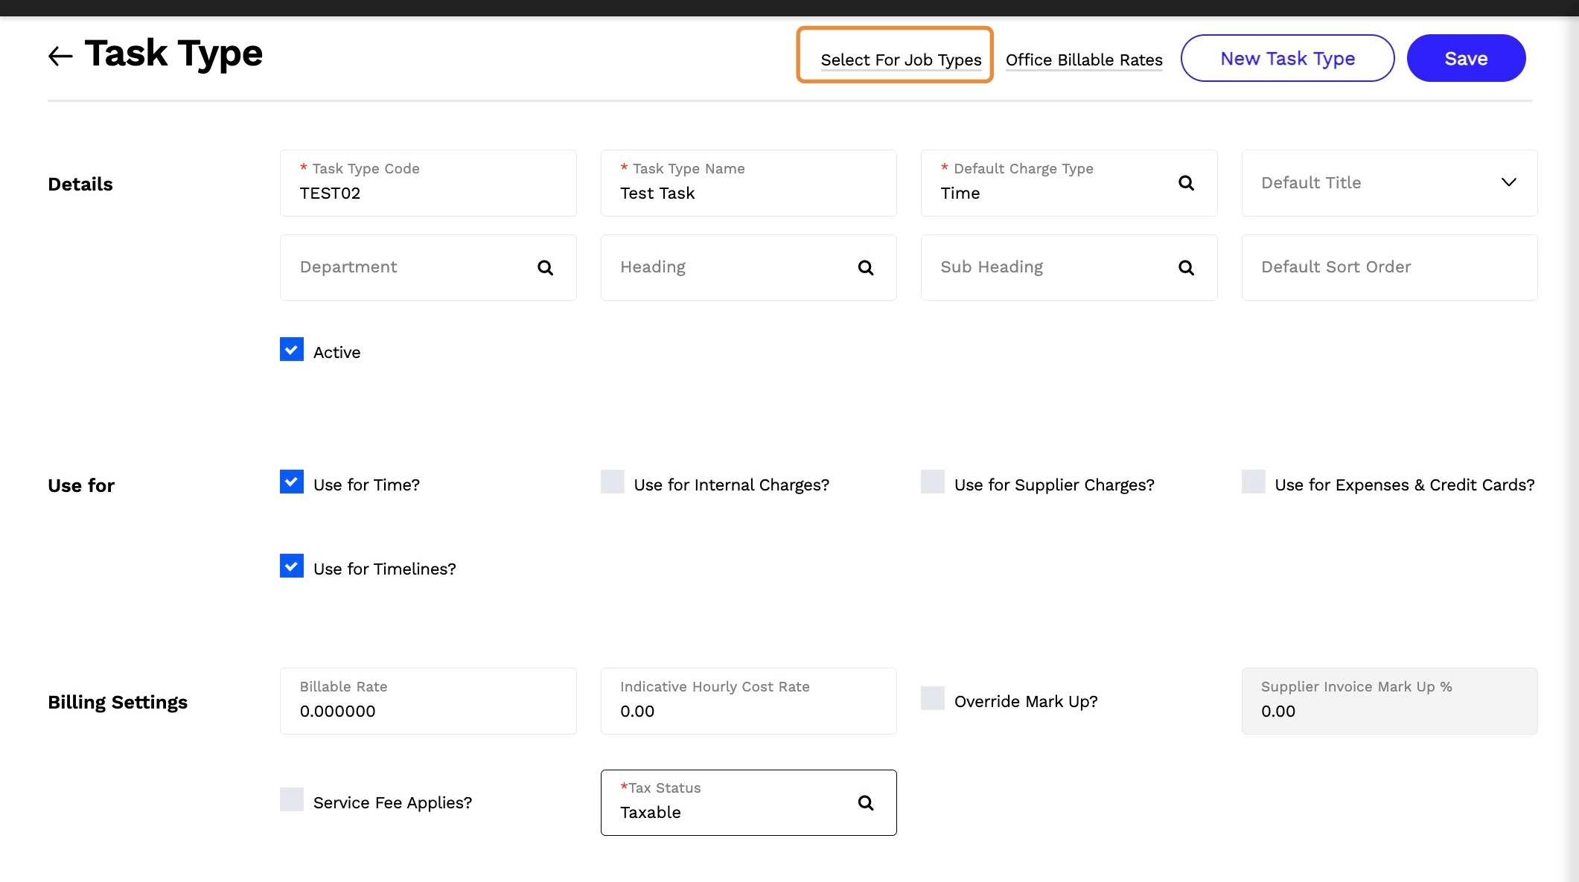Click the back arrow beside Task Type
The width and height of the screenshot is (1579, 882).
click(60, 56)
